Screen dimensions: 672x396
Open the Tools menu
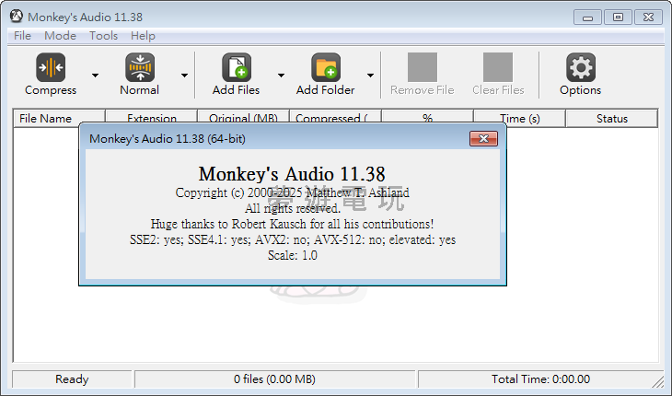point(103,36)
